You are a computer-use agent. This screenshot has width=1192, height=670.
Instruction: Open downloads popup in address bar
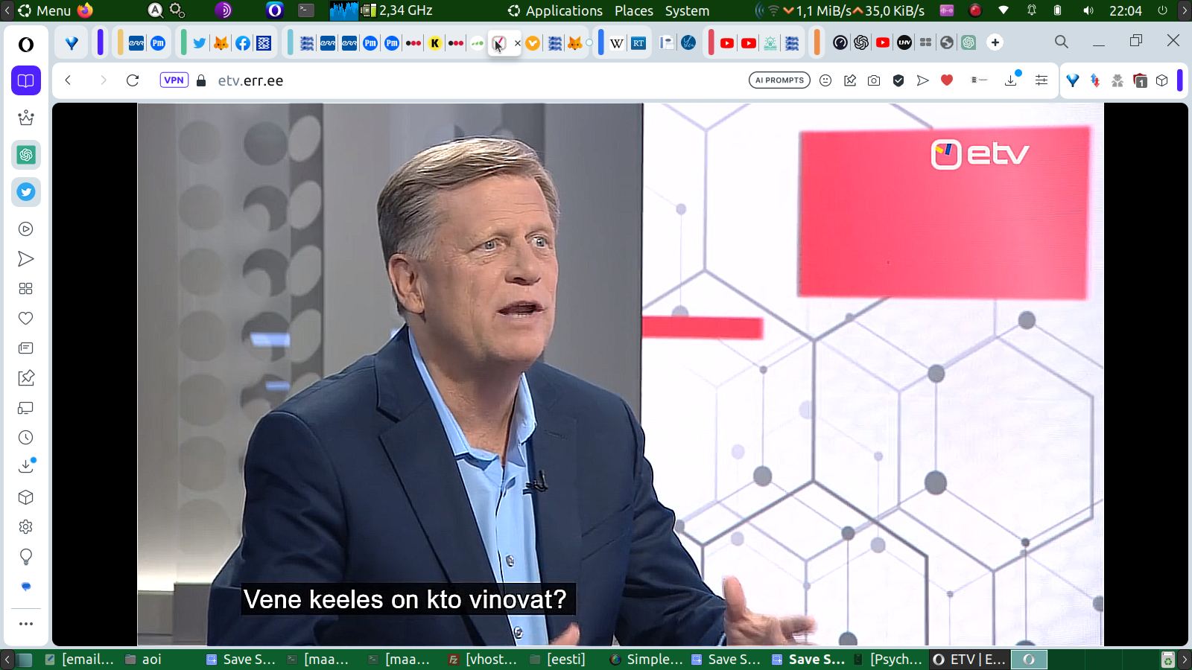pos(1011,80)
